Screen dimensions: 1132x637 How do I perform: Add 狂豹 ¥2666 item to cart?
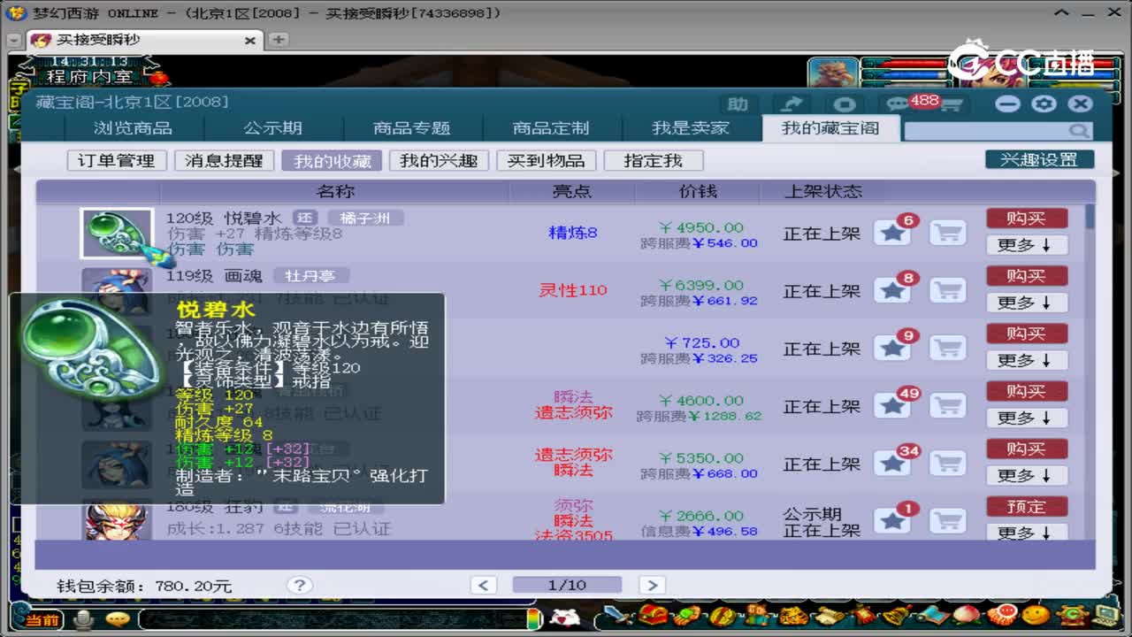click(x=948, y=521)
